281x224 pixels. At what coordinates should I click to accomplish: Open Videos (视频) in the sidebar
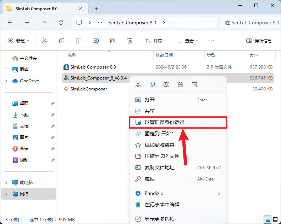[20, 160]
